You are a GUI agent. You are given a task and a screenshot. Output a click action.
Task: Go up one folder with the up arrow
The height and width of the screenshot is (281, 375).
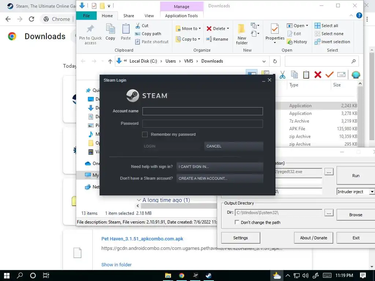110,61
